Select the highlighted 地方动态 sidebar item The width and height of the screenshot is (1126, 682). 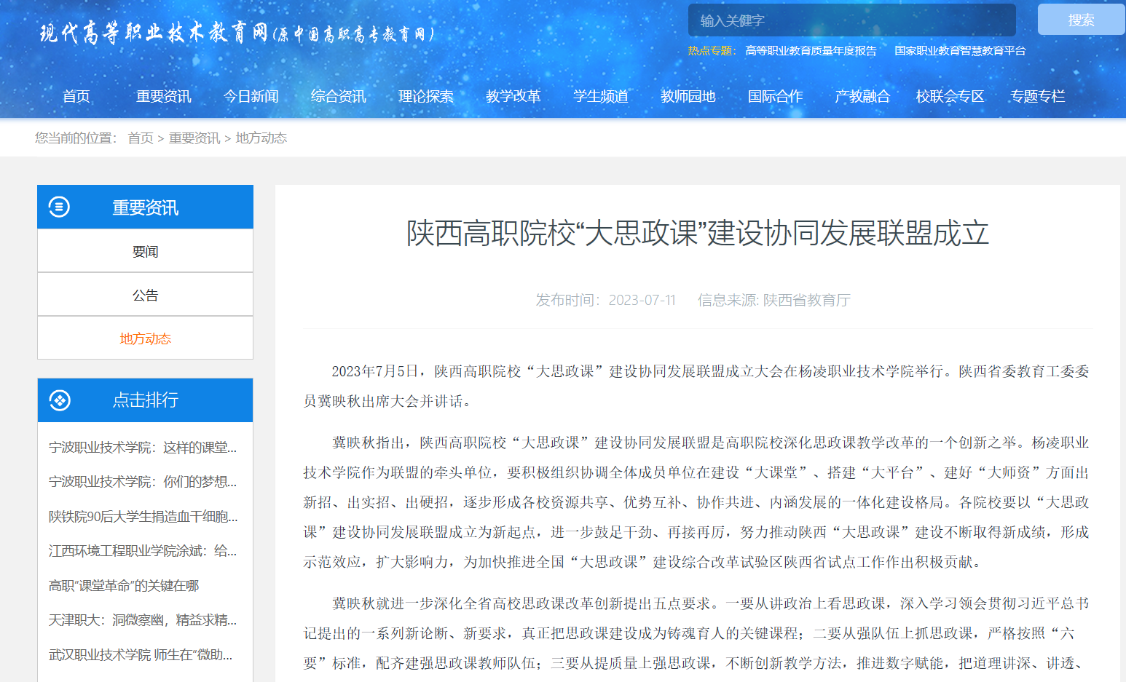[145, 339]
